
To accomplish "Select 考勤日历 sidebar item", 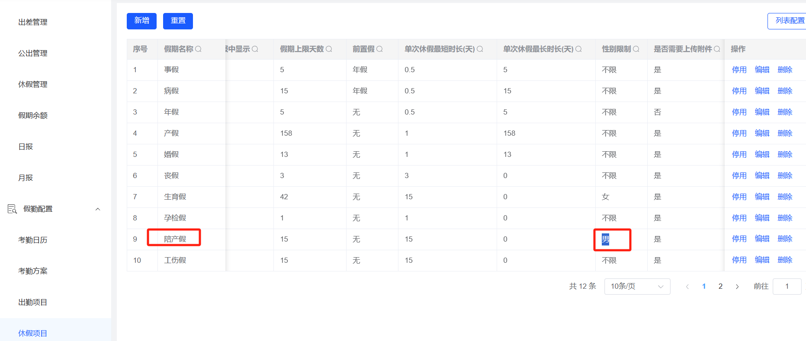I will [33, 240].
